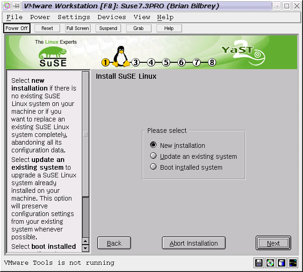Select the Boot installed system option
This screenshot has width=303, height=272.
tap(153, 167)
